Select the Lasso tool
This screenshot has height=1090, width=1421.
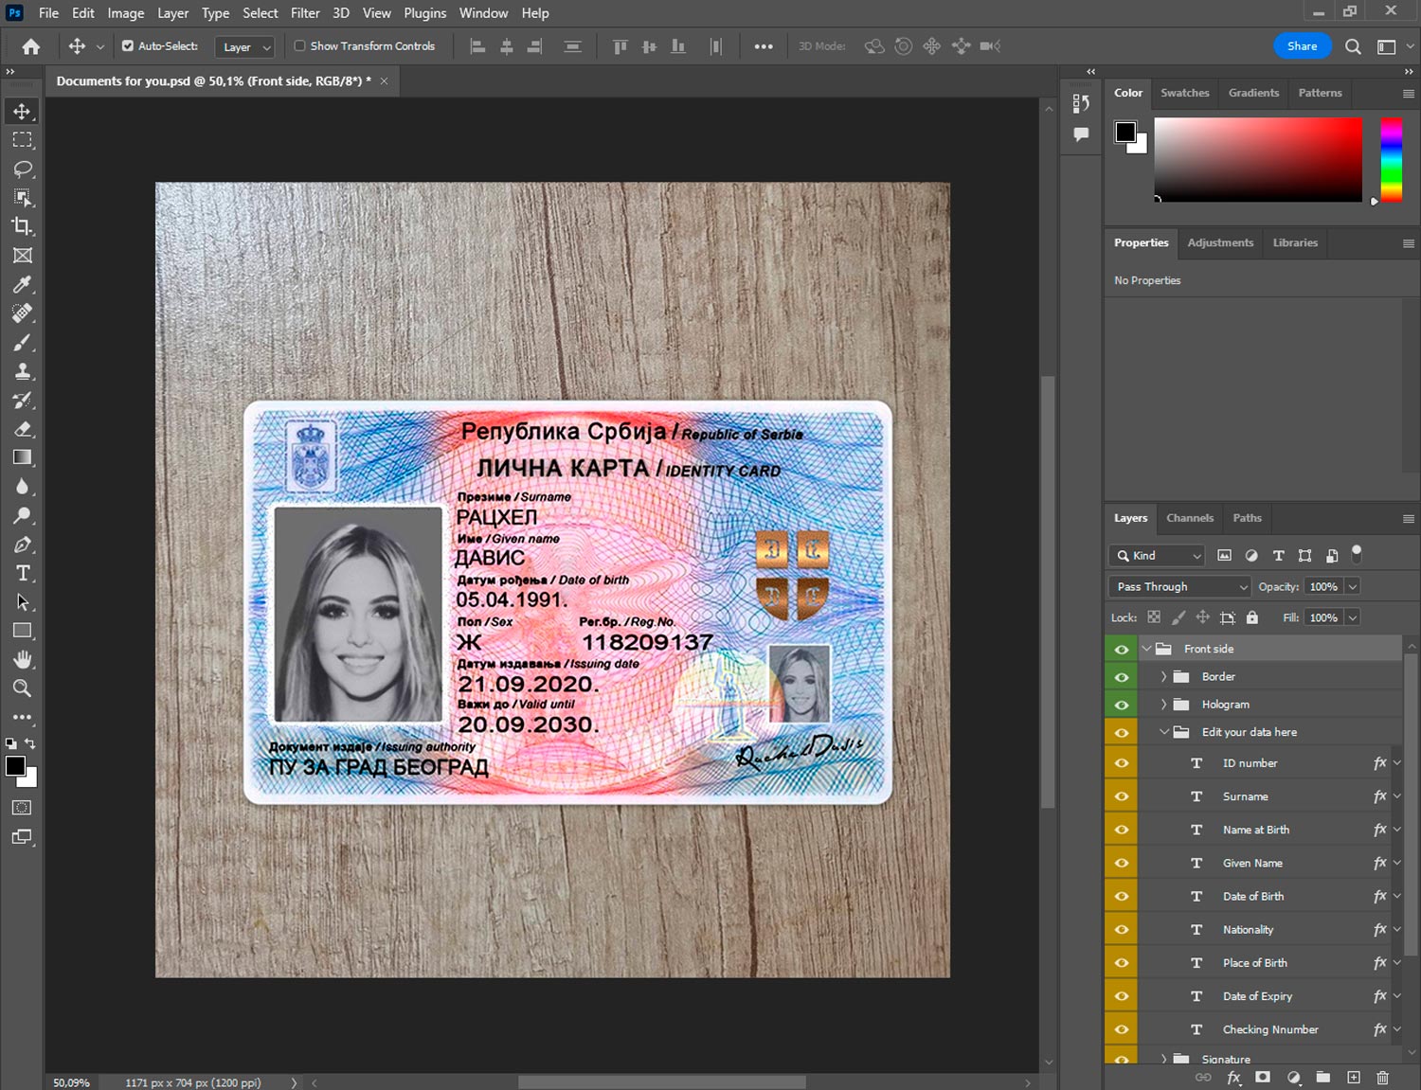point(23,169)
